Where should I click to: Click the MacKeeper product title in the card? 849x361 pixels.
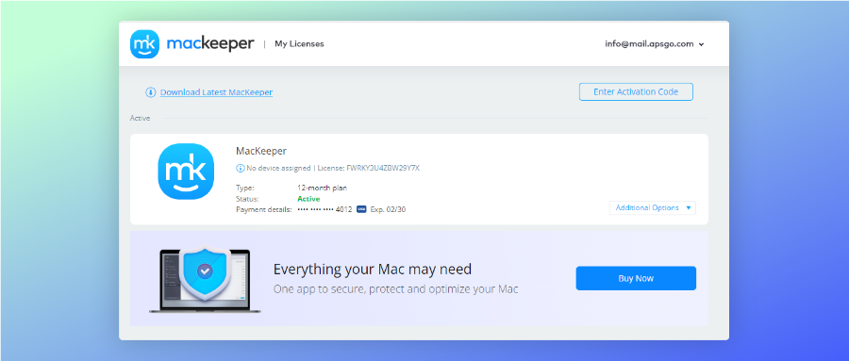coord(261,151)
